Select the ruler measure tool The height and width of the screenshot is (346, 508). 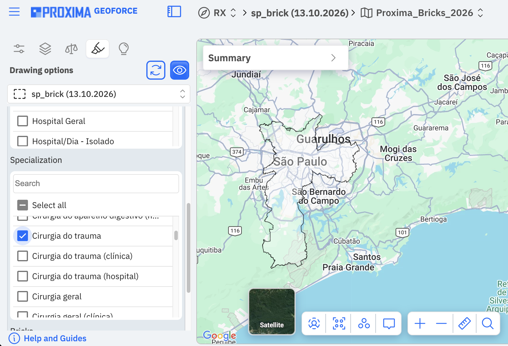pos(464,323)
